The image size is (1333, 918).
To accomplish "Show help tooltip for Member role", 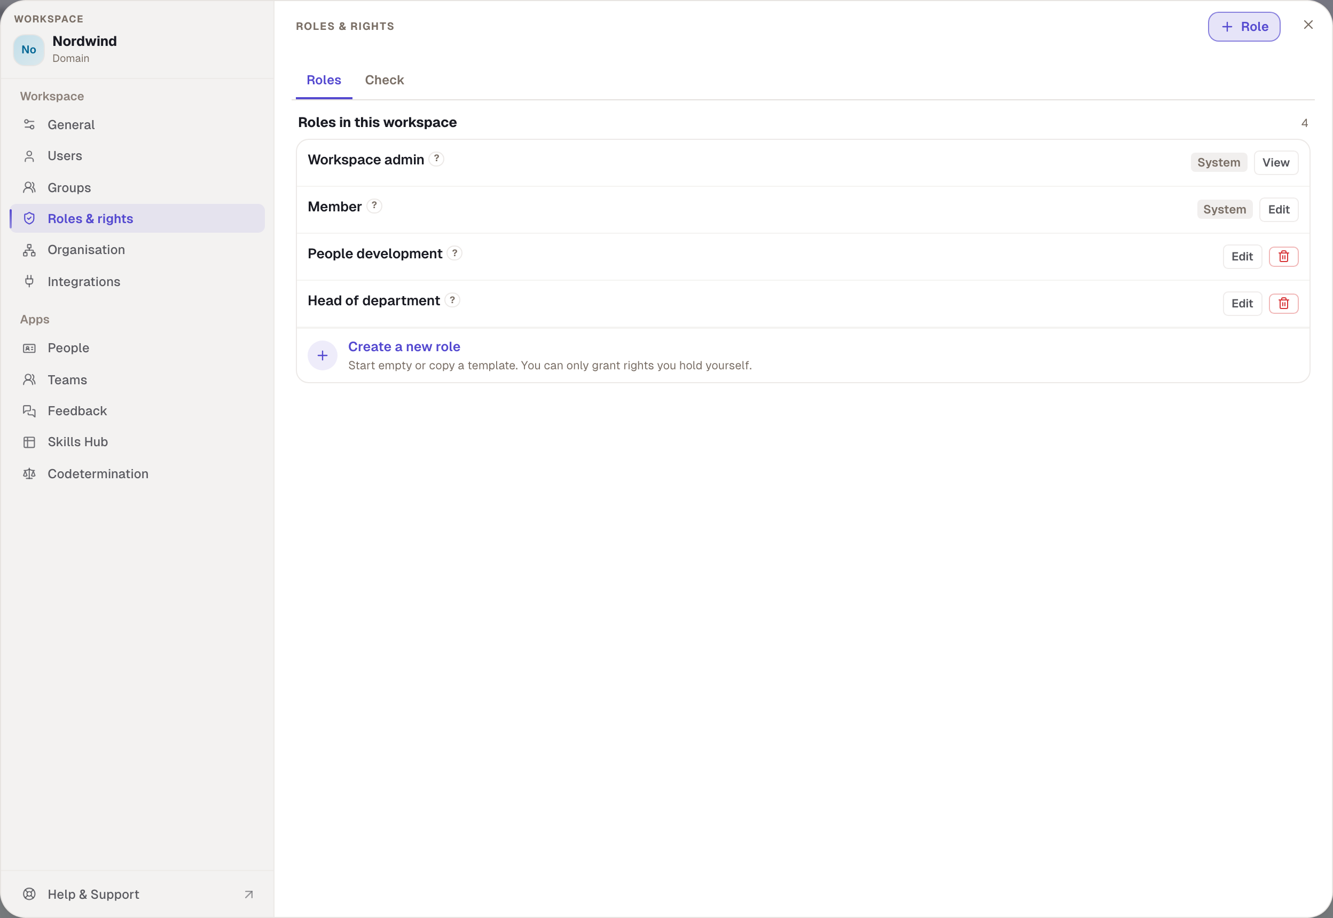I will pyautogui.click(x=374, y=206).
